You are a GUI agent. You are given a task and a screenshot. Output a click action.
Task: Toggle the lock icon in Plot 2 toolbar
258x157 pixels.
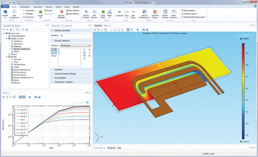30,97
